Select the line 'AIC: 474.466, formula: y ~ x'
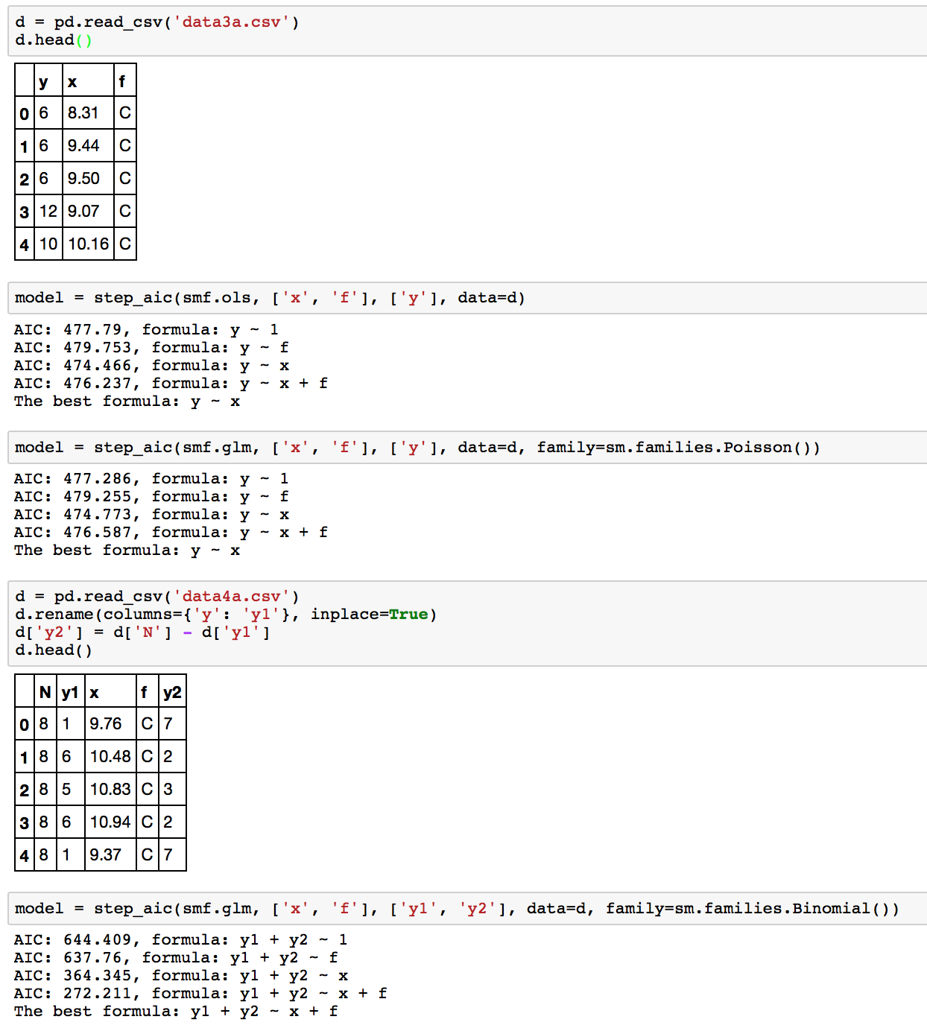Image resolution: width=927 pixels, height=1034 pixels. point(151,365)
